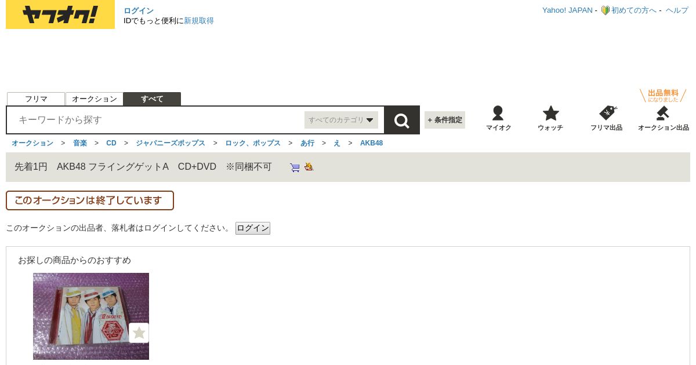This screenshot has height=365, width=696.
Task: Open Yahoo! JAPAN link
Action: [567, 10]
